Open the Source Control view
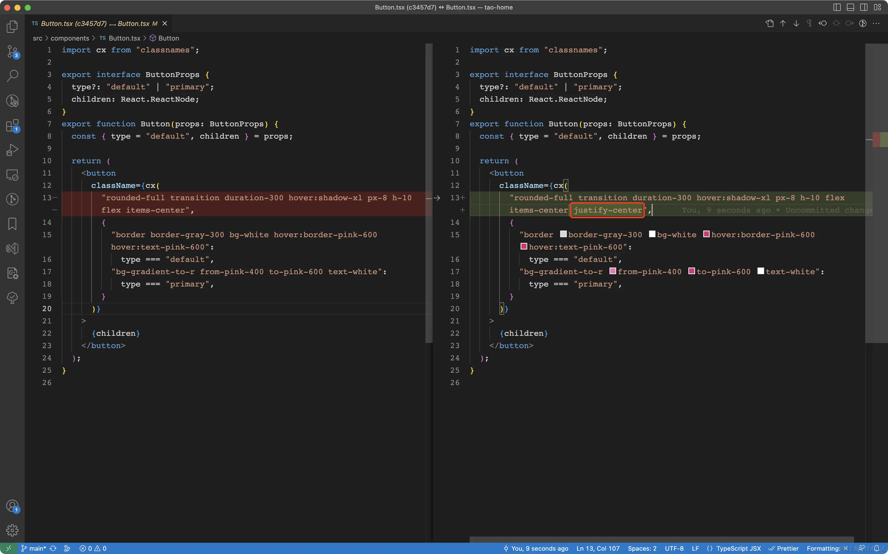This screenshot has width=888, height=554. (12, 52)
